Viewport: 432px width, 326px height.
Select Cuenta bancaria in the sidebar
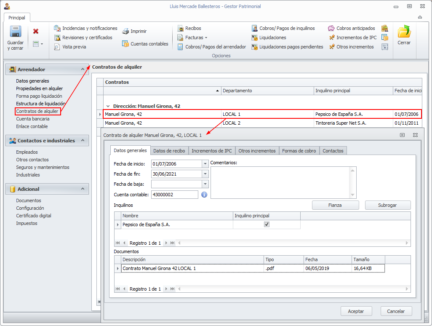pyautogui.click(x=32, y=119)
